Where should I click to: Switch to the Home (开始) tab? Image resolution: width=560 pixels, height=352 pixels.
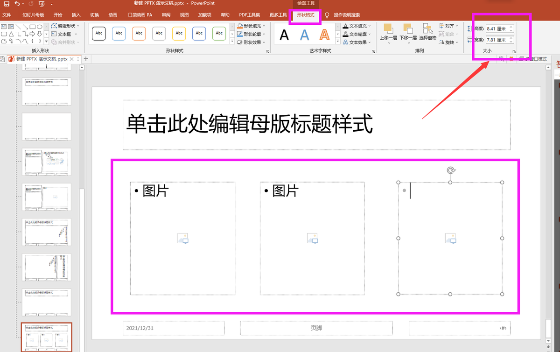click(x=58, y=15)
